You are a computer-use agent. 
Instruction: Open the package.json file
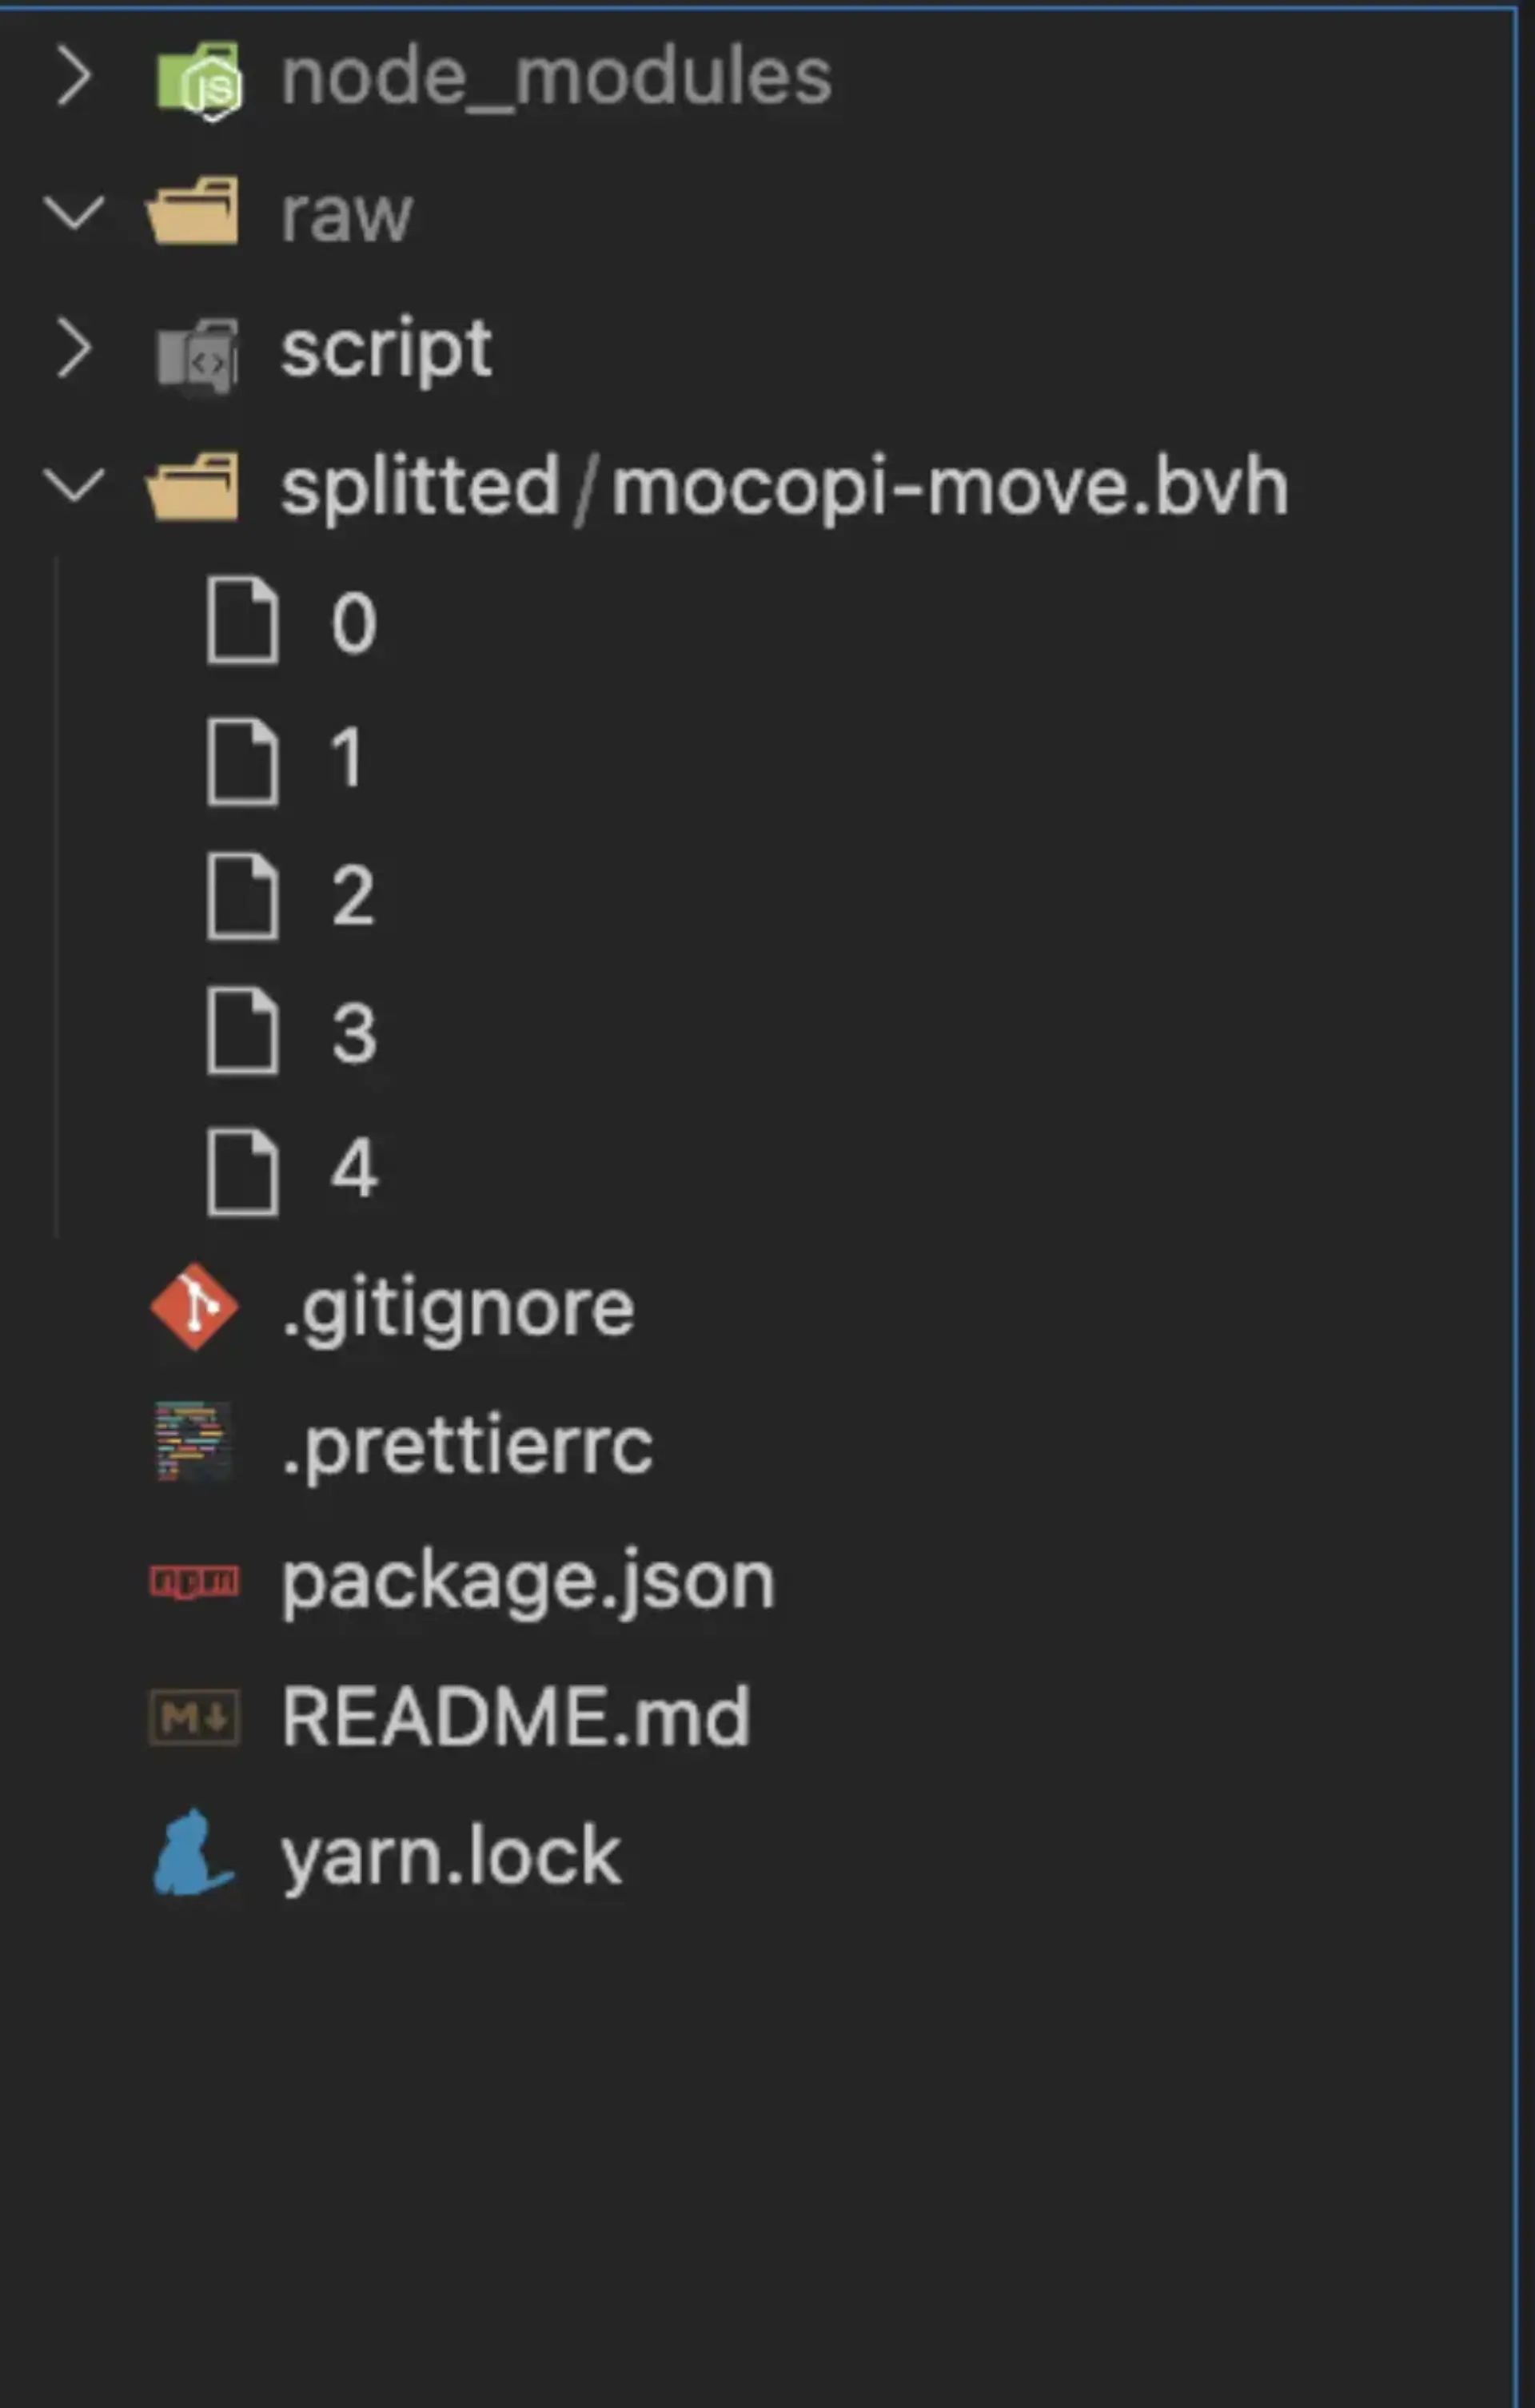(x=528, y=1581)
